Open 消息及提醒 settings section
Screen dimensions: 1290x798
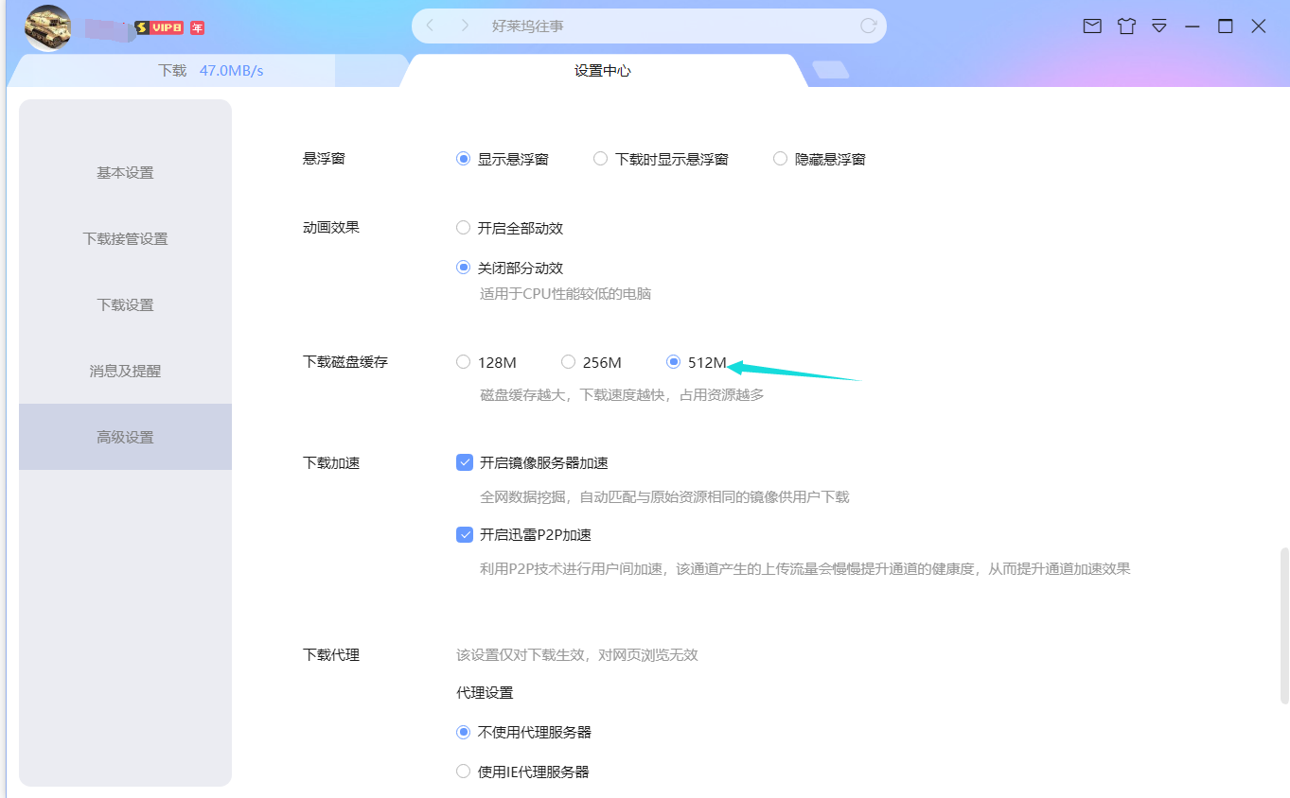pos(125,371)
